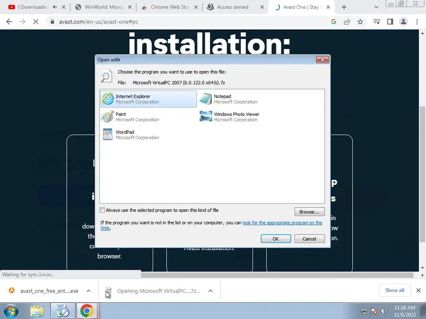Cancel the Open with dialog
Screen dimensions: 426x319
click(310, 239)
